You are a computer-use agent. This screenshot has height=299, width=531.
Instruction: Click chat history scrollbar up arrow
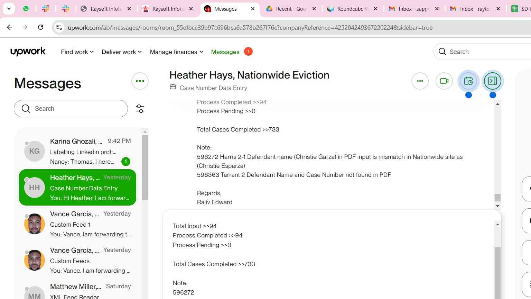[x=497, y=104]
